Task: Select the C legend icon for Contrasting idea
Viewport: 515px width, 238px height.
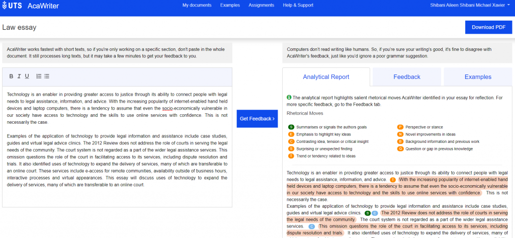Action: [x=291, y=141]
